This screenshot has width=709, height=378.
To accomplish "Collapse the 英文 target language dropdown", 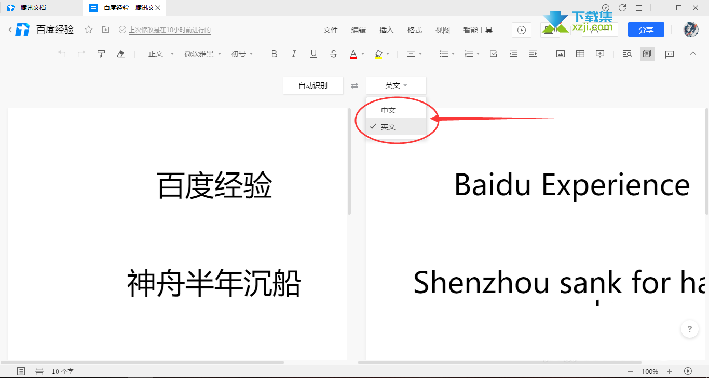I will click(x=396, y=85).
